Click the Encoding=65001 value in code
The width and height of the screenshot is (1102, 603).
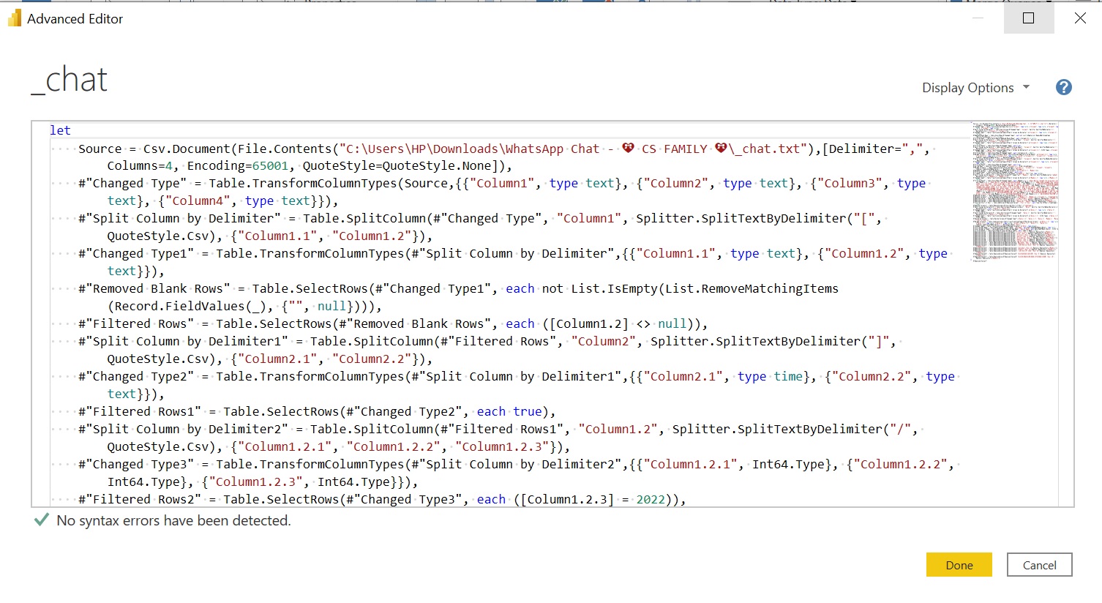click(238, 166)
